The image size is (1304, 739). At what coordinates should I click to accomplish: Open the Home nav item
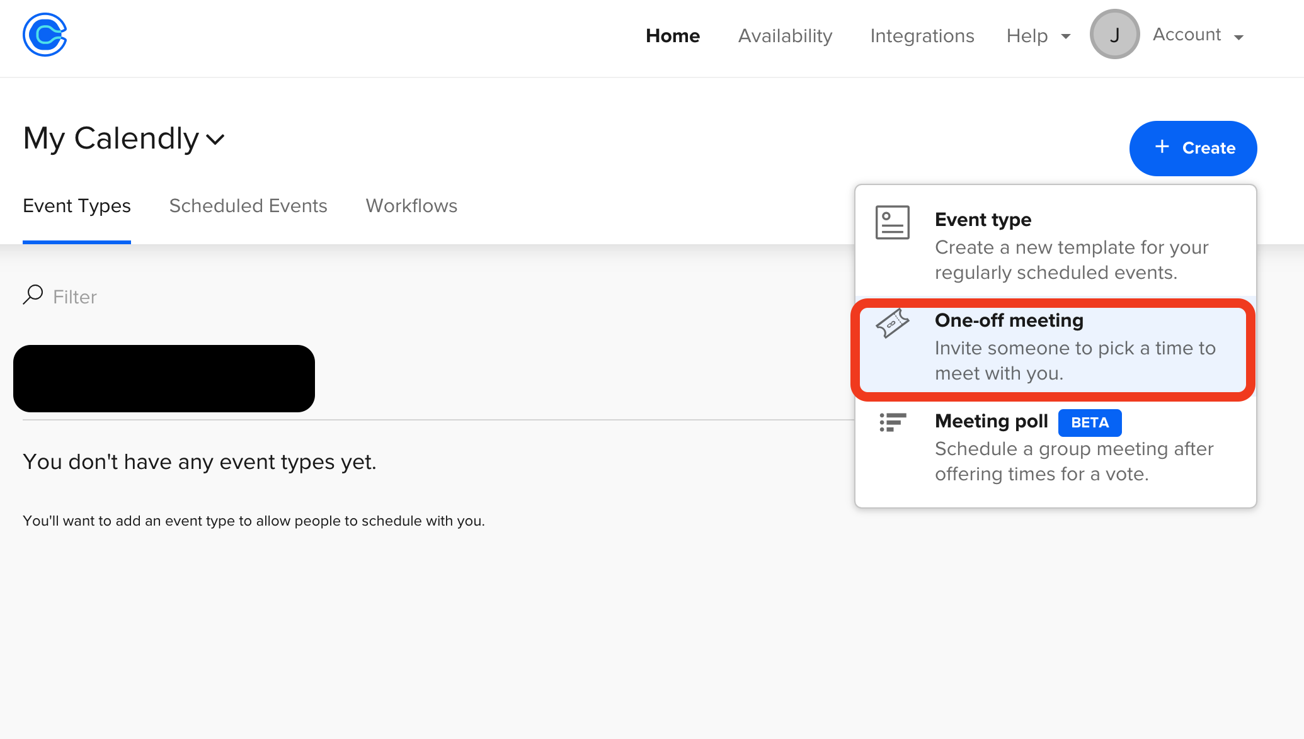[x=673, y=36]
